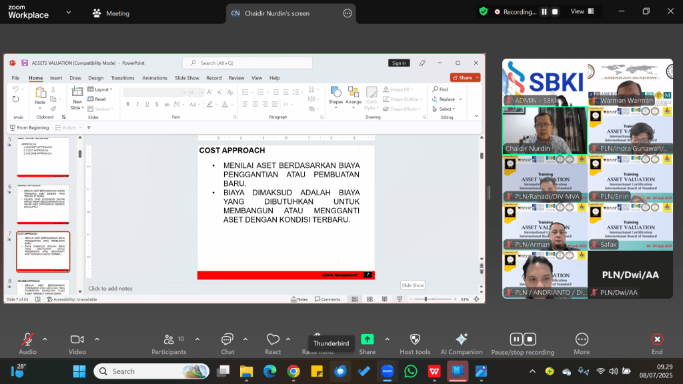
Task: Expand the audio options arrow
Action: (x=45, y=339)
